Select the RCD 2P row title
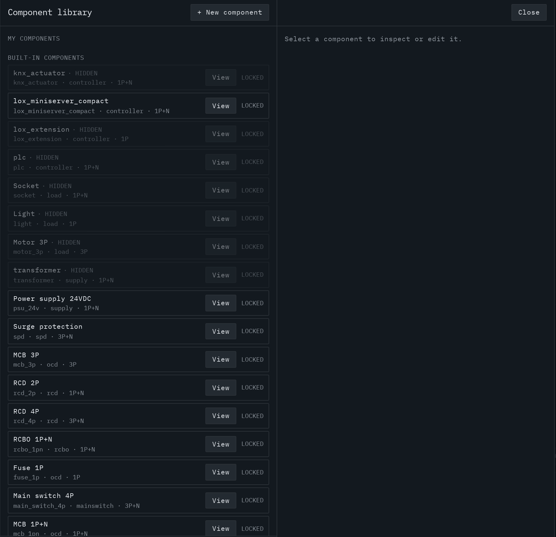 click(x=26, y=383)
